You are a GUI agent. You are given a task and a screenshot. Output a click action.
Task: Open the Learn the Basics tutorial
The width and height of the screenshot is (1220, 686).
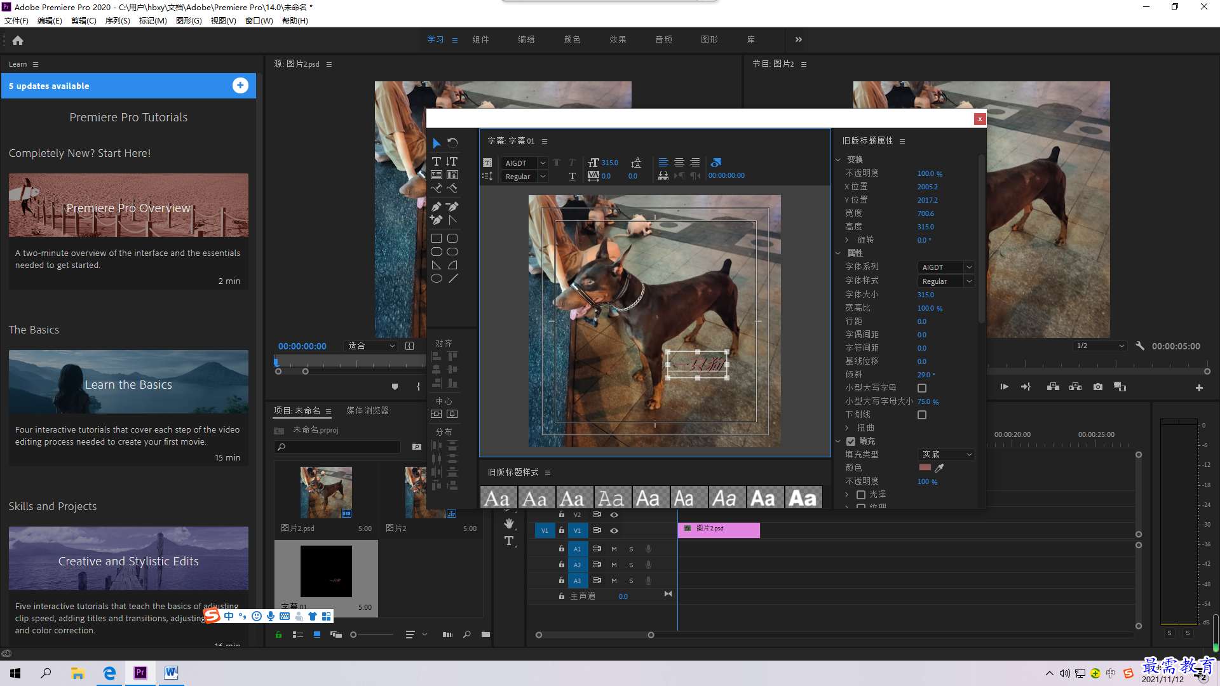(128, 382)
